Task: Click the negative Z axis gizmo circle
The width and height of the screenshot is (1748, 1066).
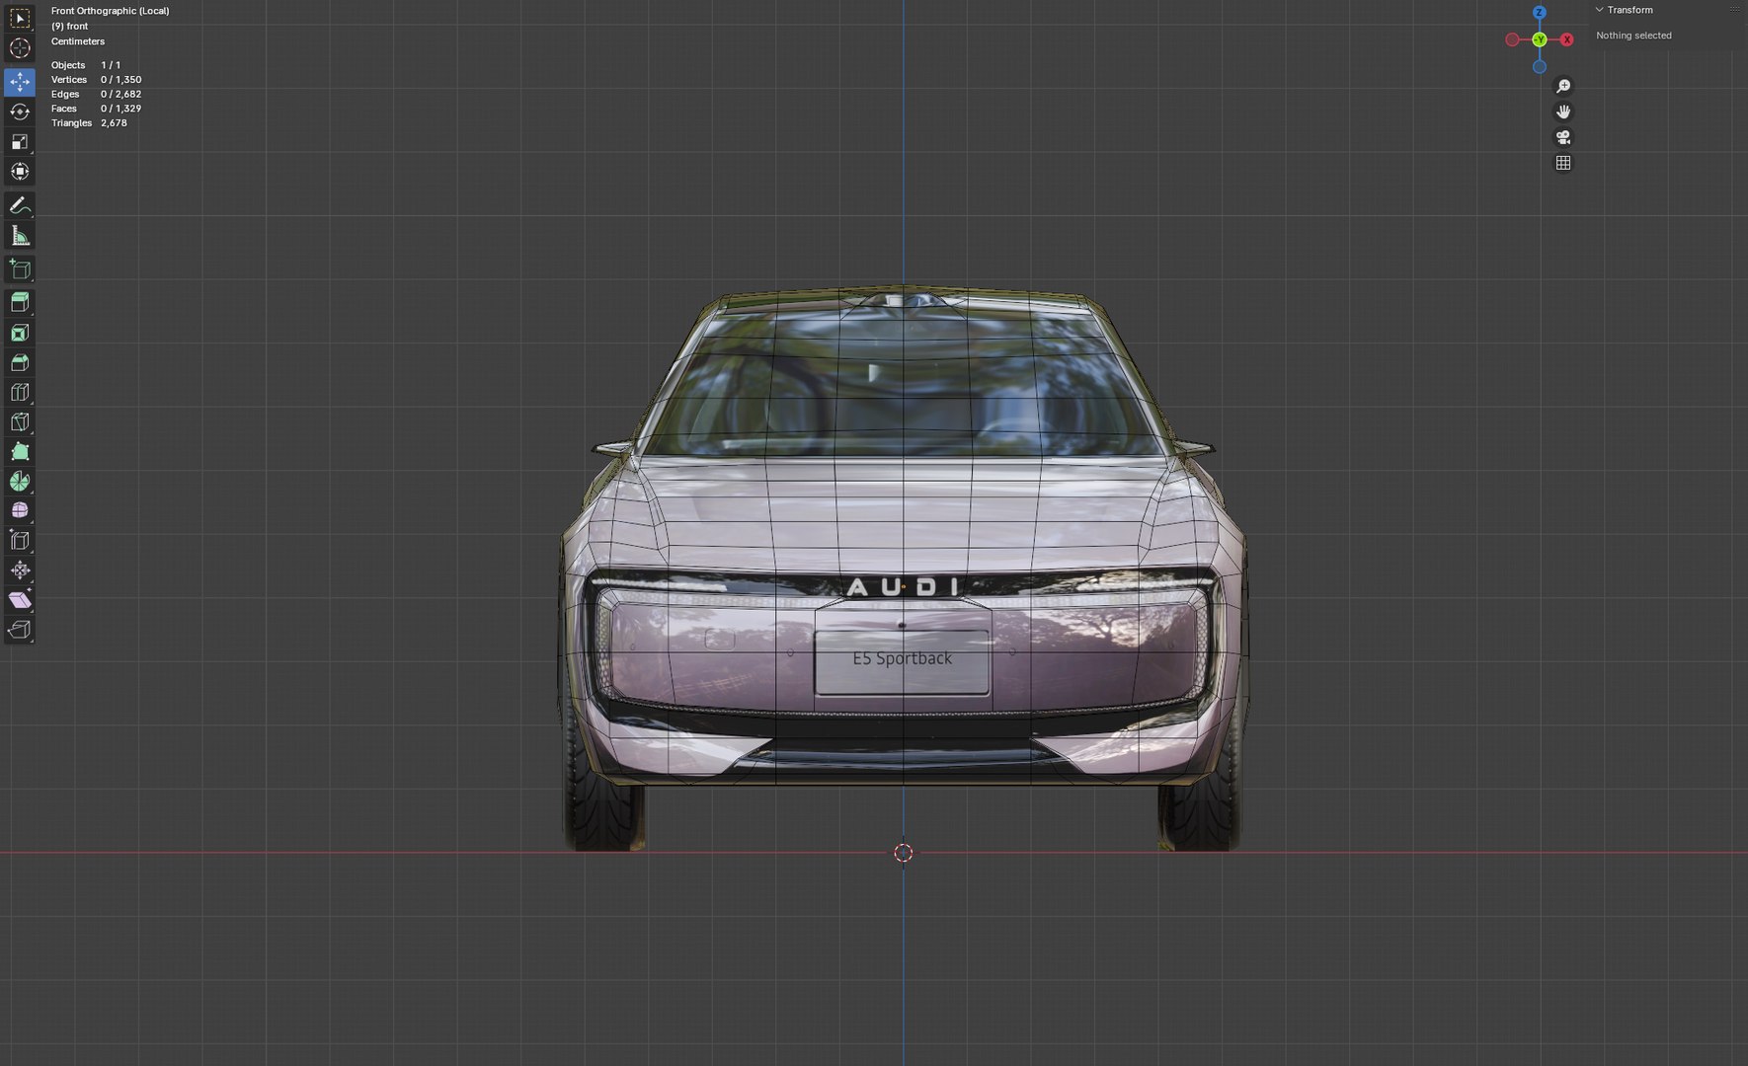Action: pos(1540,67)
